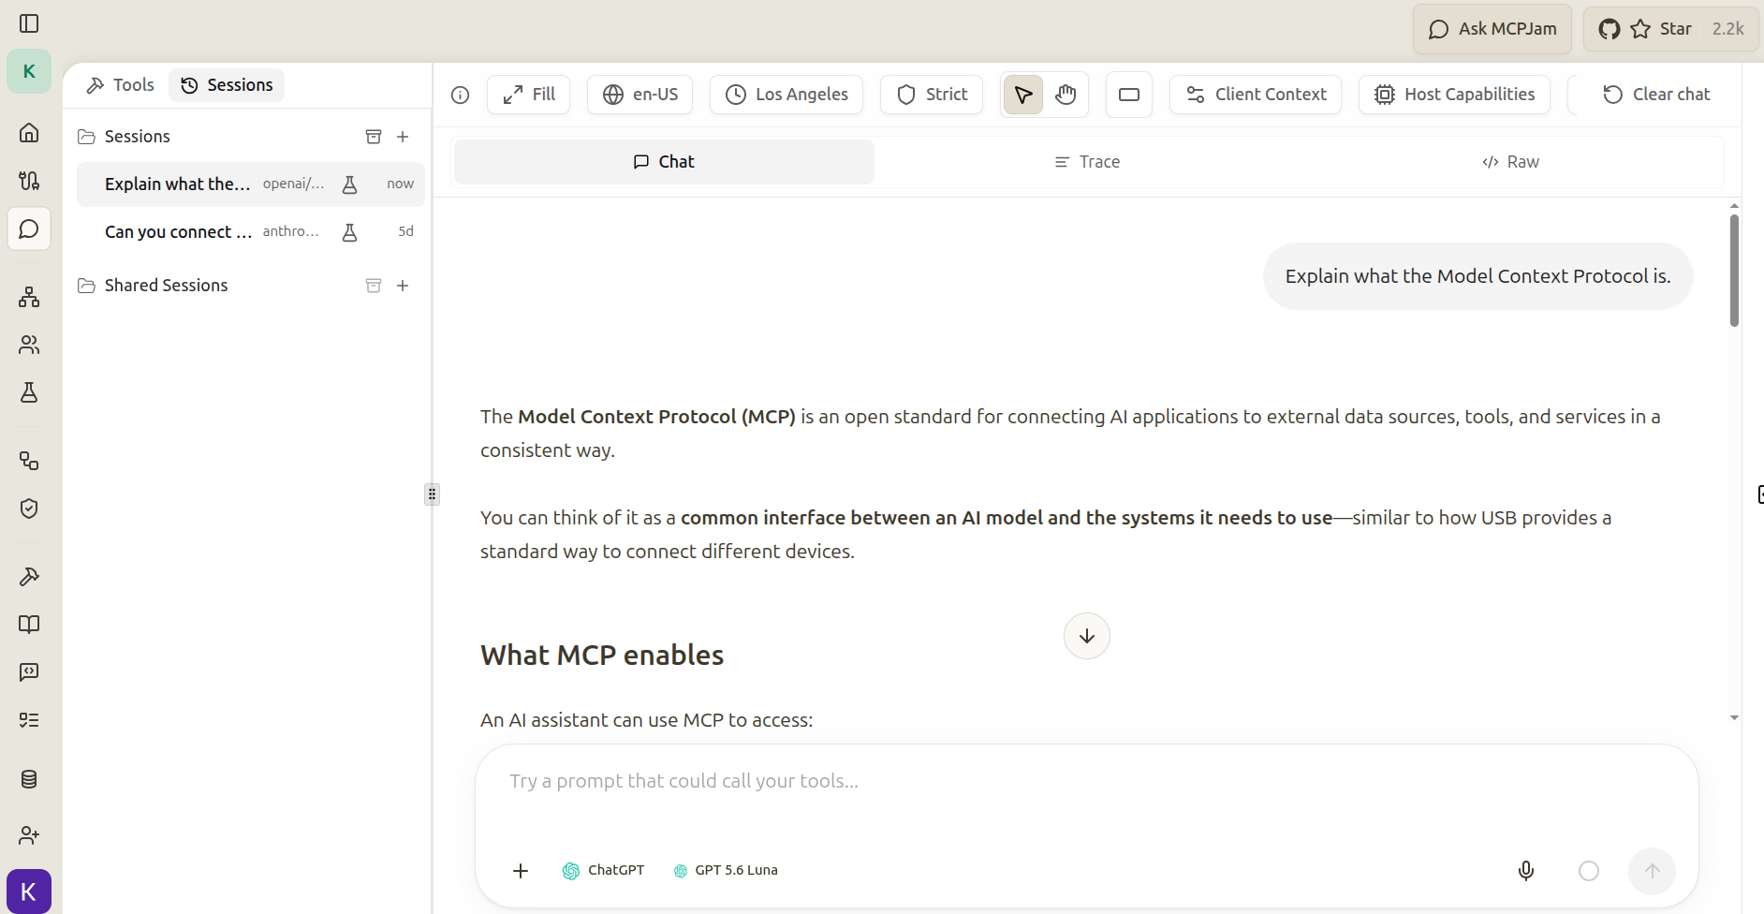Open the flask evals sidebar icon
The width and height of the screenshot is (1764, 914).
tap(29, 392)
